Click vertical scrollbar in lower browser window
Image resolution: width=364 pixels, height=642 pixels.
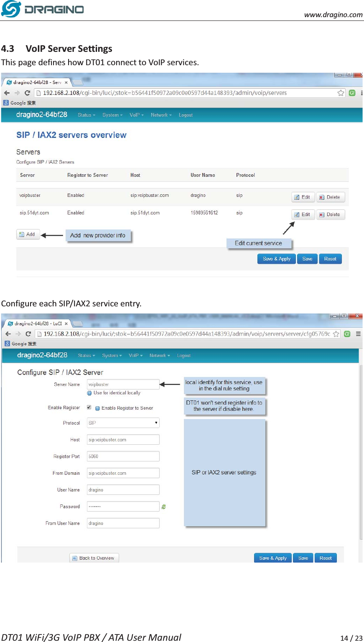(x=361, y=451)
